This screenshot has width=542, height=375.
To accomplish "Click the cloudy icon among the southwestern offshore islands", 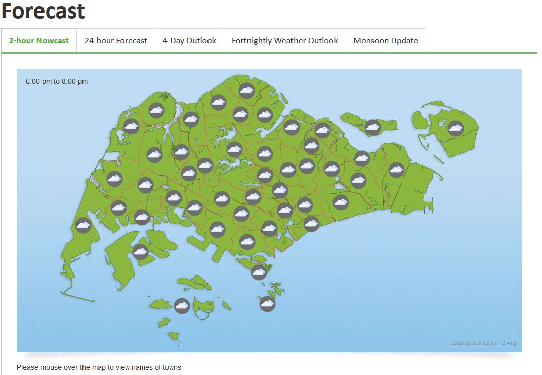I will click(182, 306).
